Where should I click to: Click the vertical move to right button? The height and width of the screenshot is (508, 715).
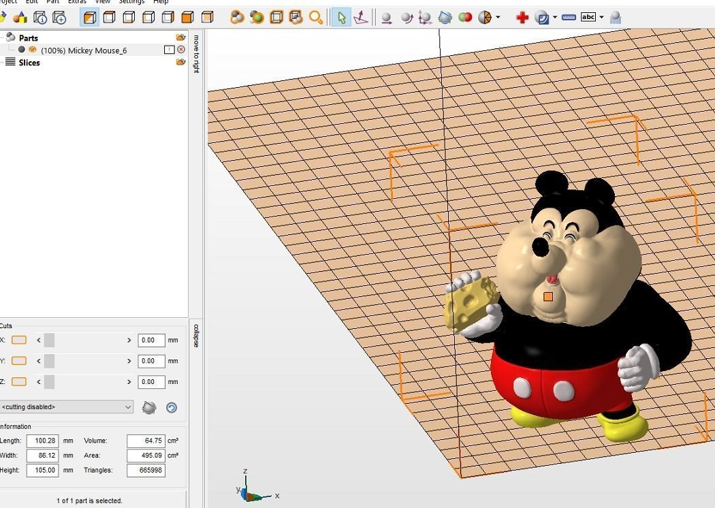[x=196, y=54]
